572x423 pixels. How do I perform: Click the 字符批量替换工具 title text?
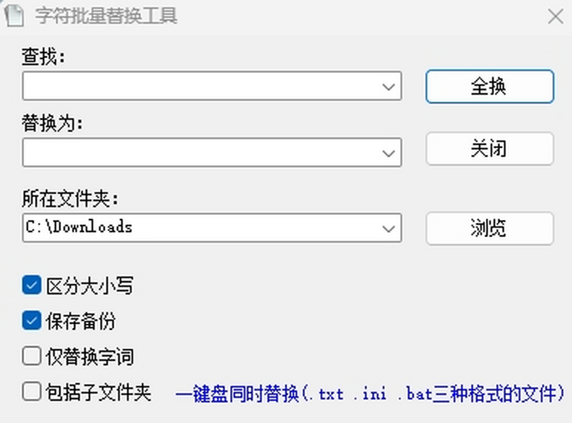pos(106,16)
